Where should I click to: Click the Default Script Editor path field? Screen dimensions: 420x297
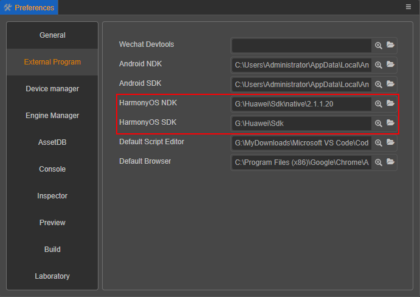pyautogui.click(x=301, y=142)
